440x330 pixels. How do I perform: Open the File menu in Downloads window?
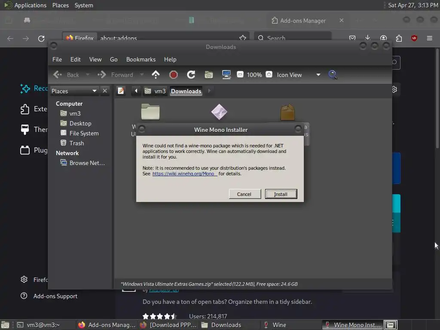pyautogui.click(x=57, y=59)
